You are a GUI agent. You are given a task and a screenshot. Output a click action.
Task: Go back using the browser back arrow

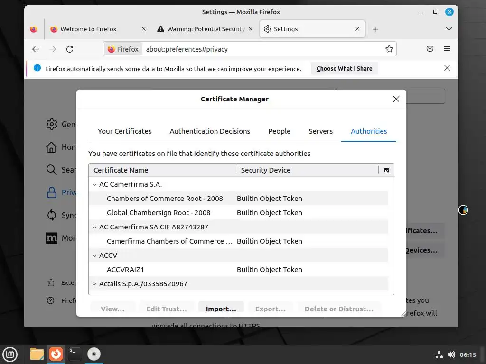point(36,49)
